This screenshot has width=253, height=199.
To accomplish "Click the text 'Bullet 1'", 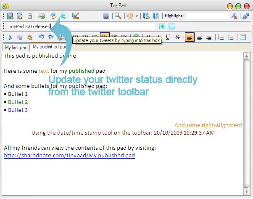I will click(x=18, y=94).
